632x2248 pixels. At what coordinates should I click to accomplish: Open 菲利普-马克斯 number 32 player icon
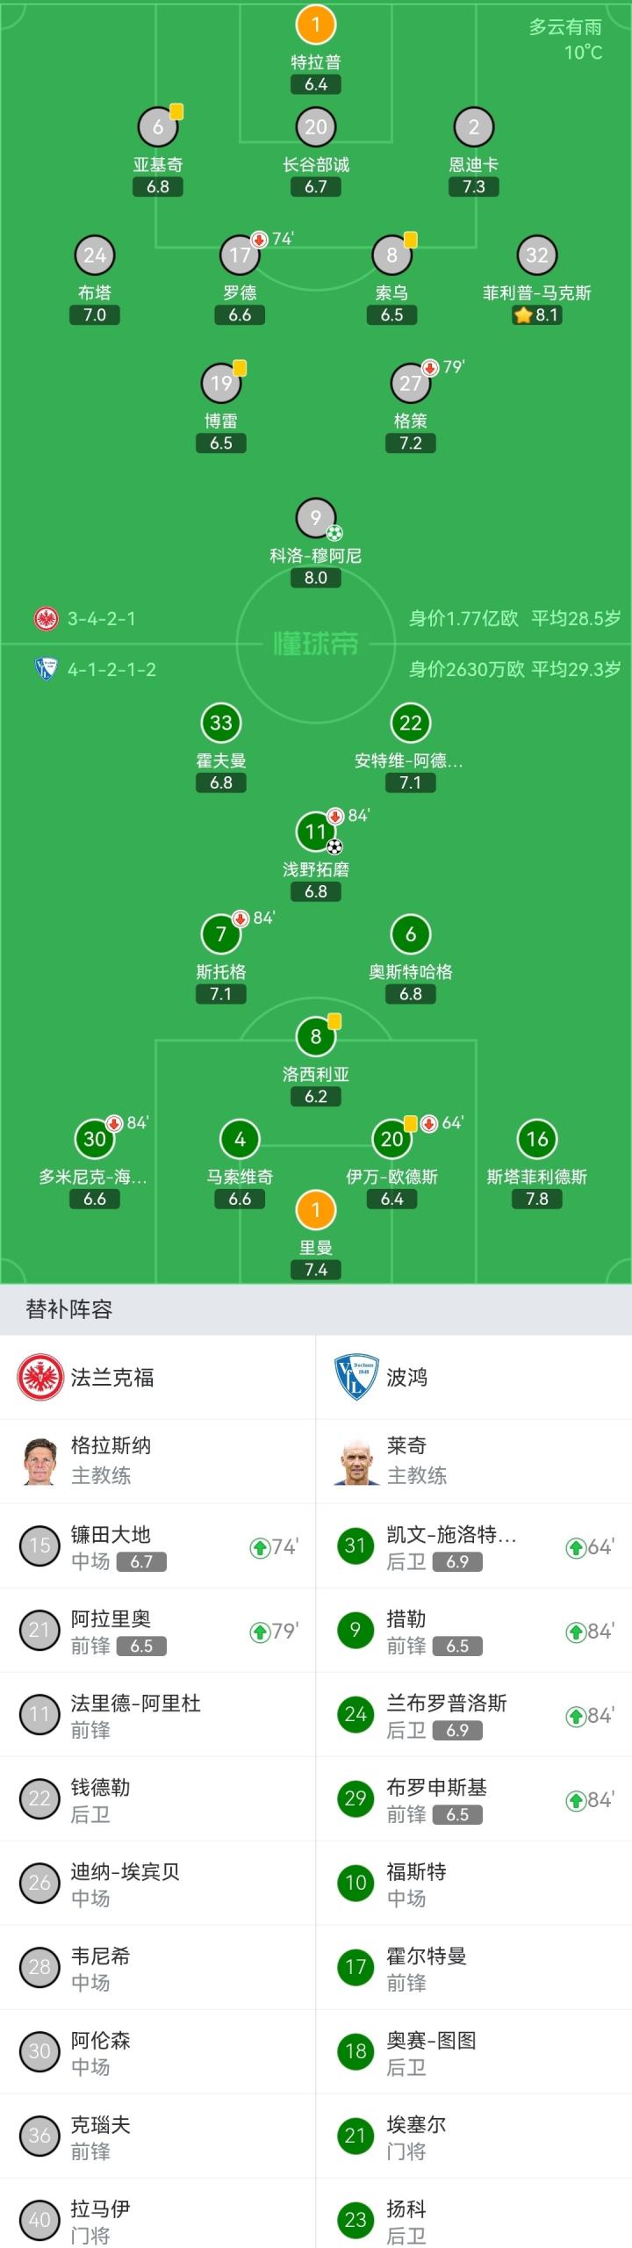pyautogui.click(x=537, y=256)
